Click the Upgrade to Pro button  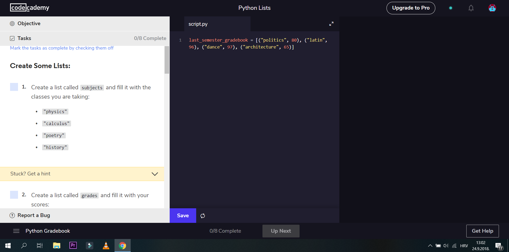[411, 8]
